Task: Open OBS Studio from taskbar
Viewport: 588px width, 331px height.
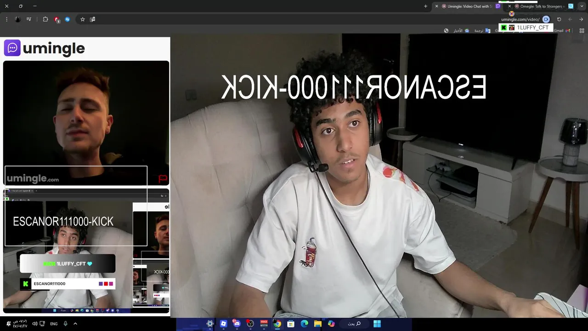Action: click(250, 324)
